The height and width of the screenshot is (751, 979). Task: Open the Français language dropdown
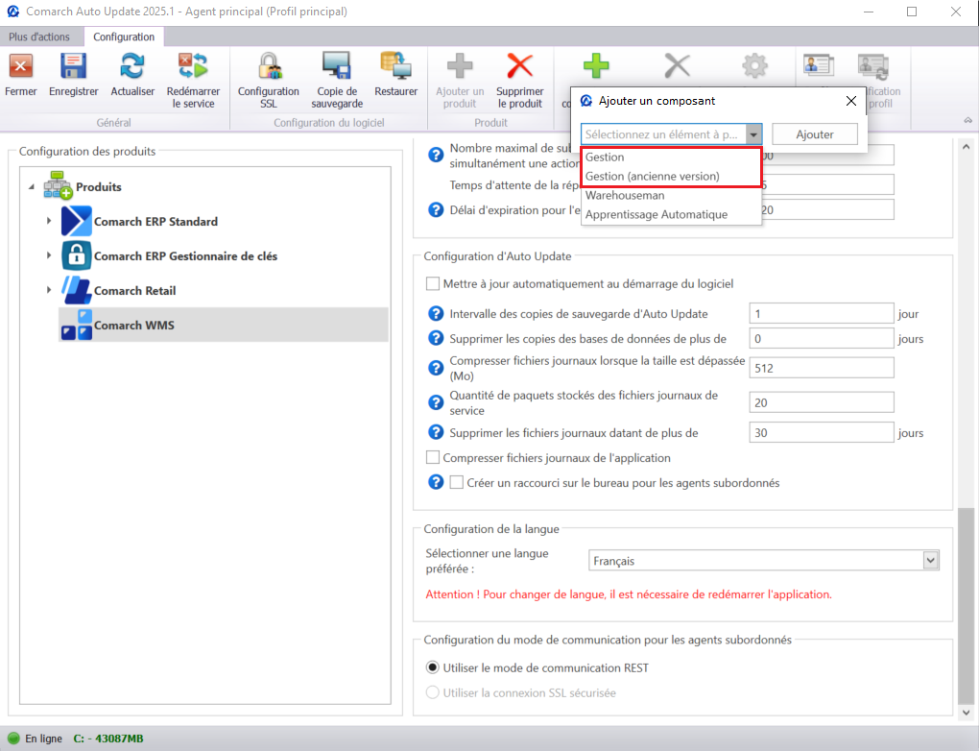(x=930, y=561)
